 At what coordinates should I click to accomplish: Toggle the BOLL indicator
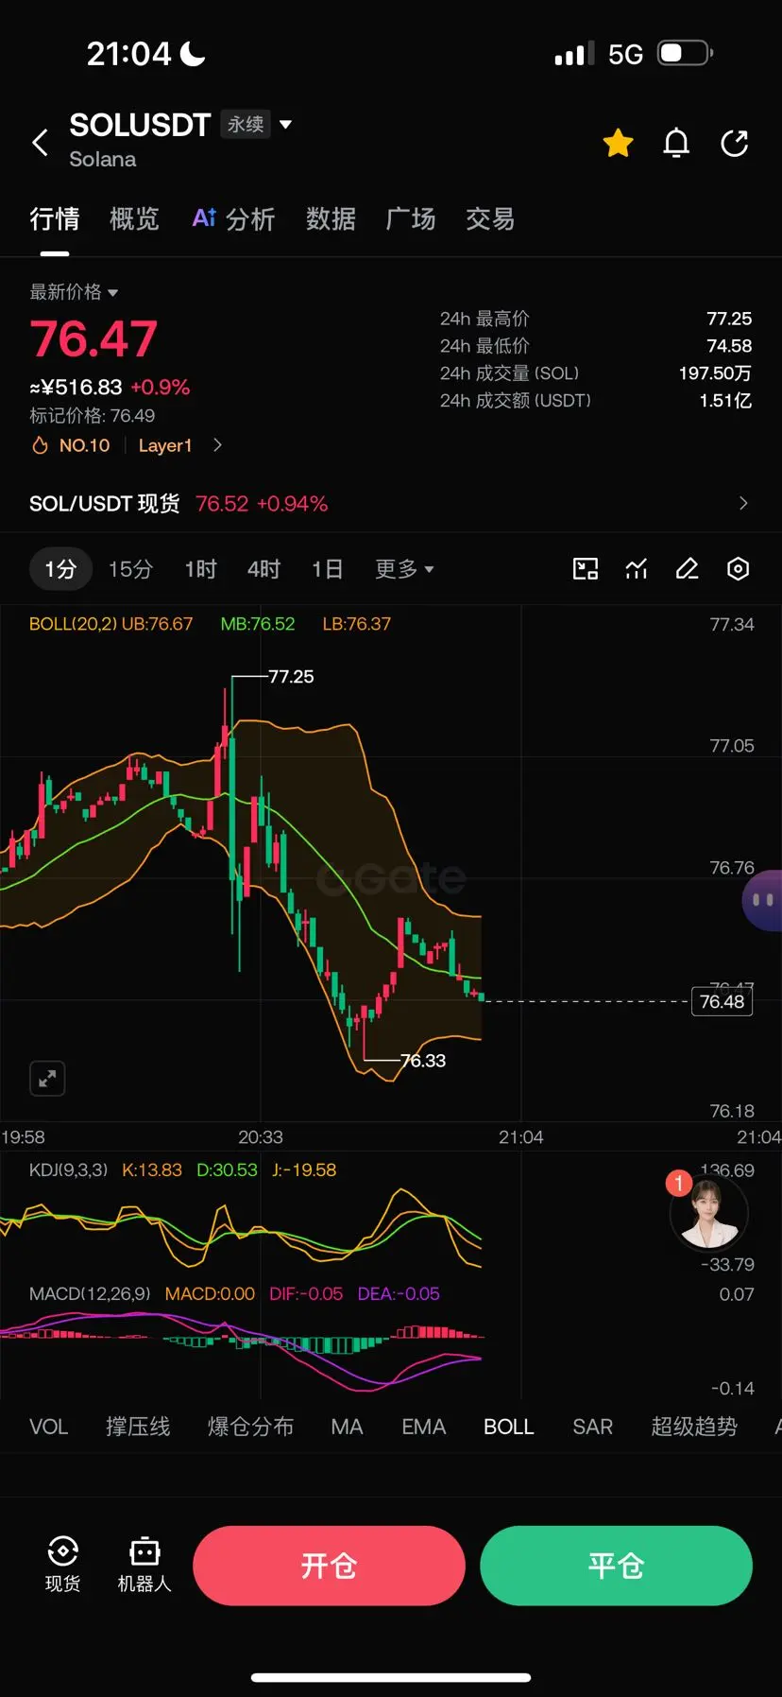(509, 1427)
